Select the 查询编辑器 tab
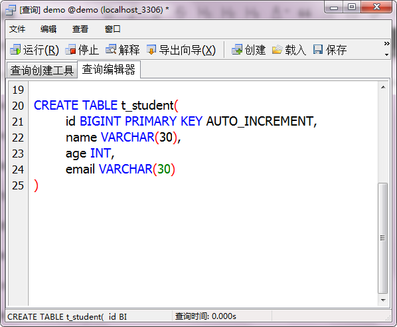397x327 pixels. (x=109, y=69)
